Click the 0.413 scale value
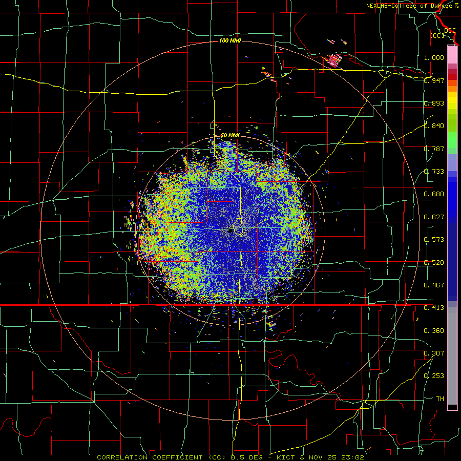Viewport: 461px width, 461px height. (434, 308)
